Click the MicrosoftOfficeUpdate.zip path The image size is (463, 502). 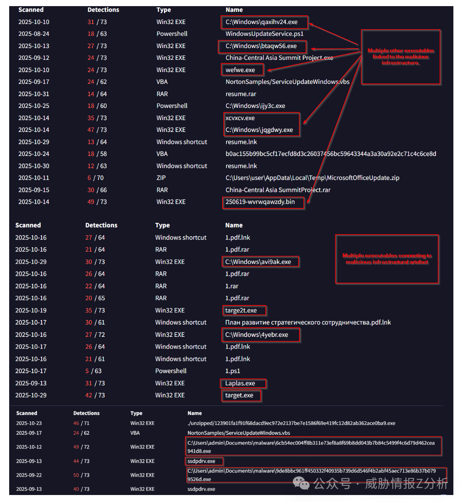click(313, 178)
